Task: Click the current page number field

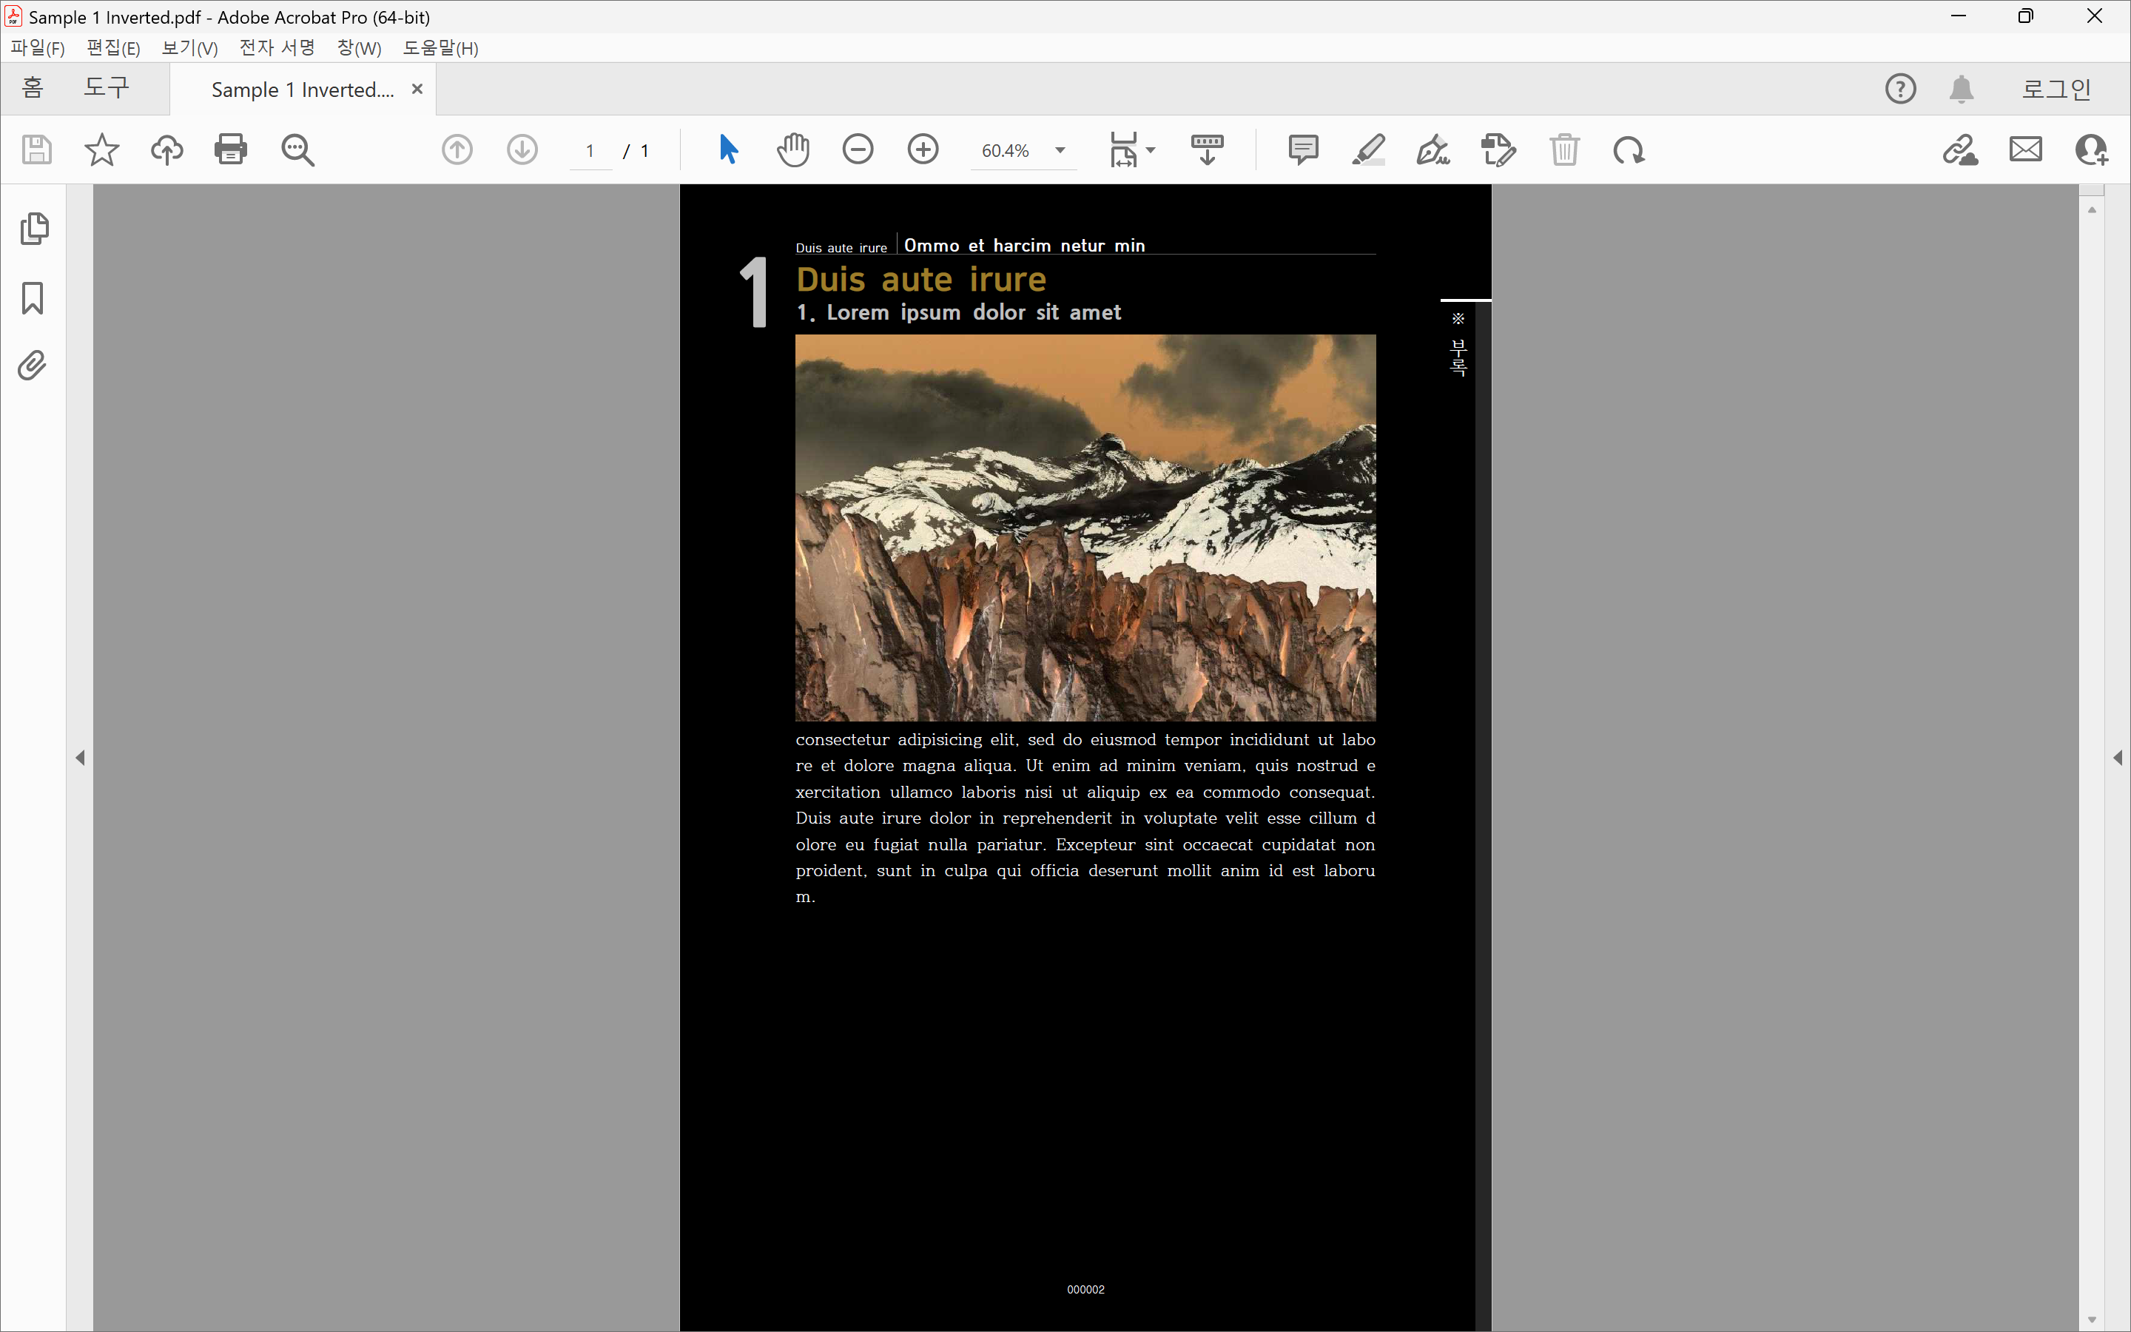Action: point(590,151)
